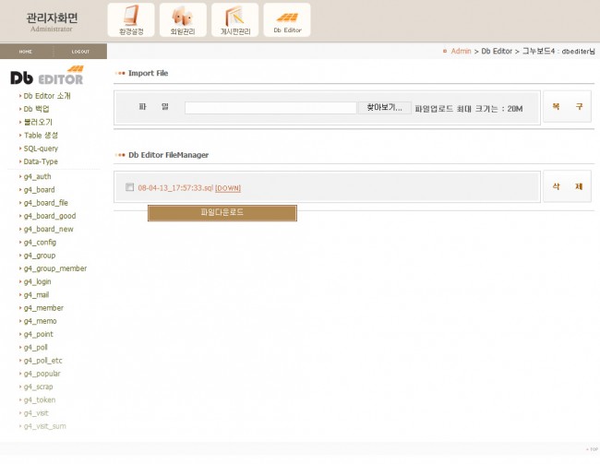Image resolution: width=600 pixels, height=464 pixels.
Task: Open SQL-query in the sidebar
Action: 42,148
